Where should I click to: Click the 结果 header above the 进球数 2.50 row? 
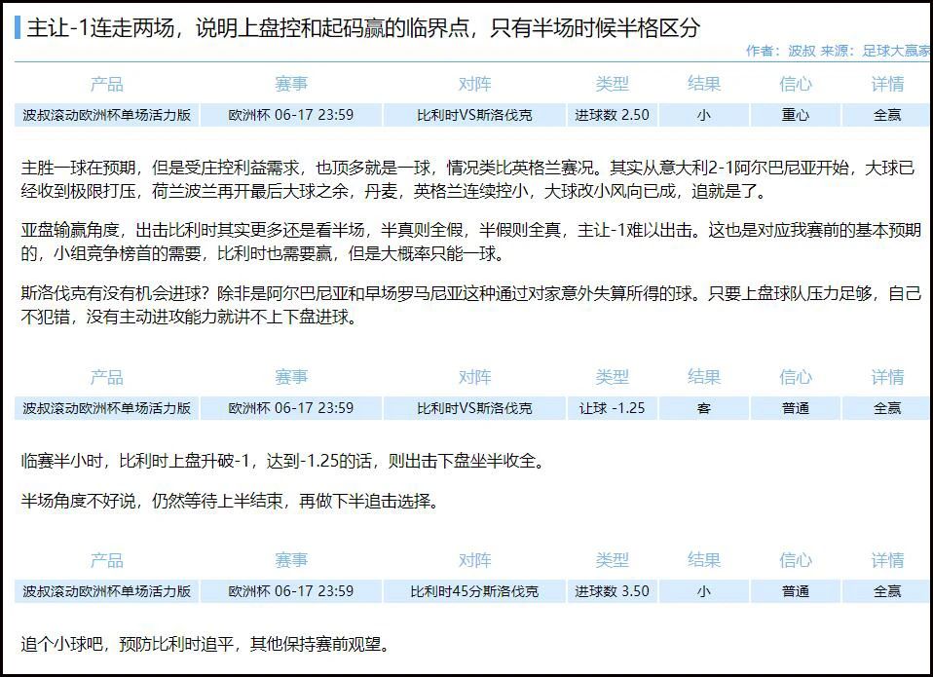coord(704,84)
